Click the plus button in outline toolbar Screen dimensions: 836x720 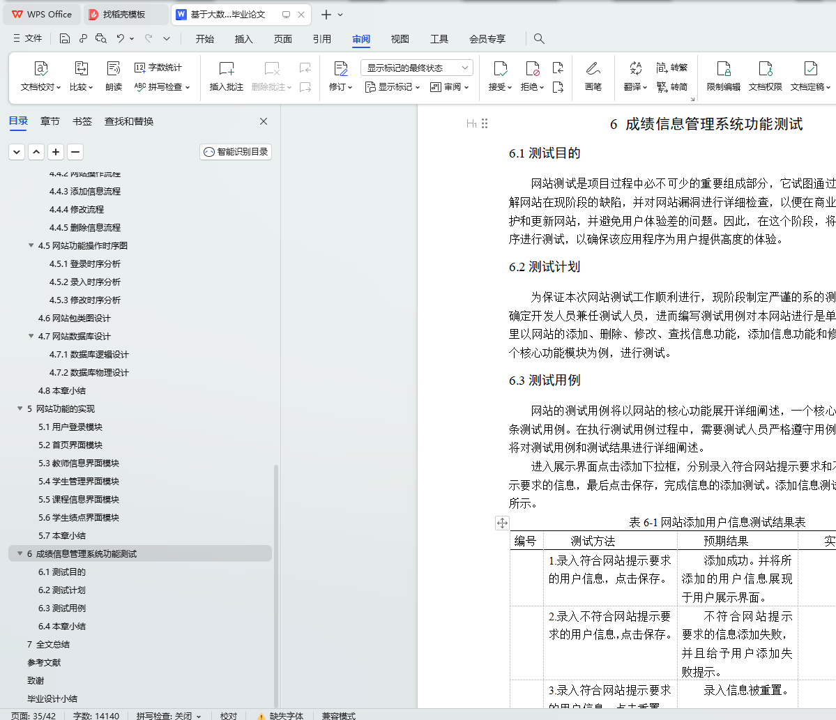(56, 152)
